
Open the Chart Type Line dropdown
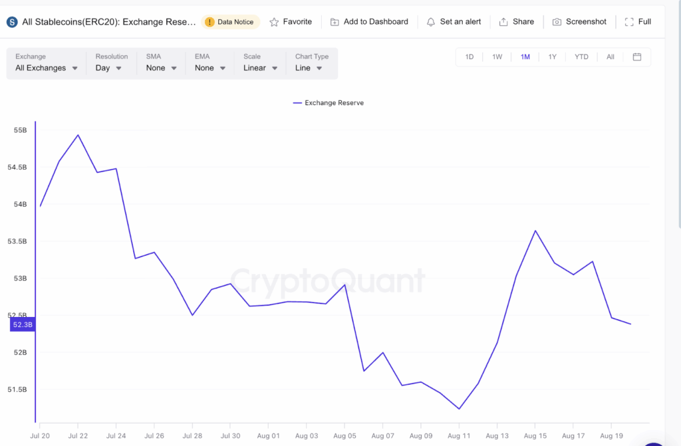click(311, 63)
